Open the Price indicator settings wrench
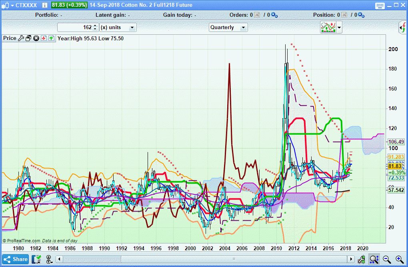Viewport: 408px width, 267px height. 21,38
